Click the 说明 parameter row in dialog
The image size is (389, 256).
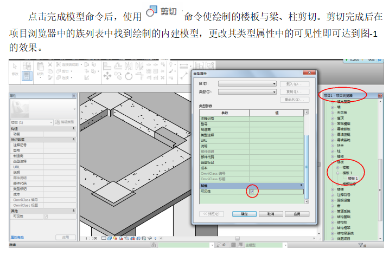[x=252, y=146]
